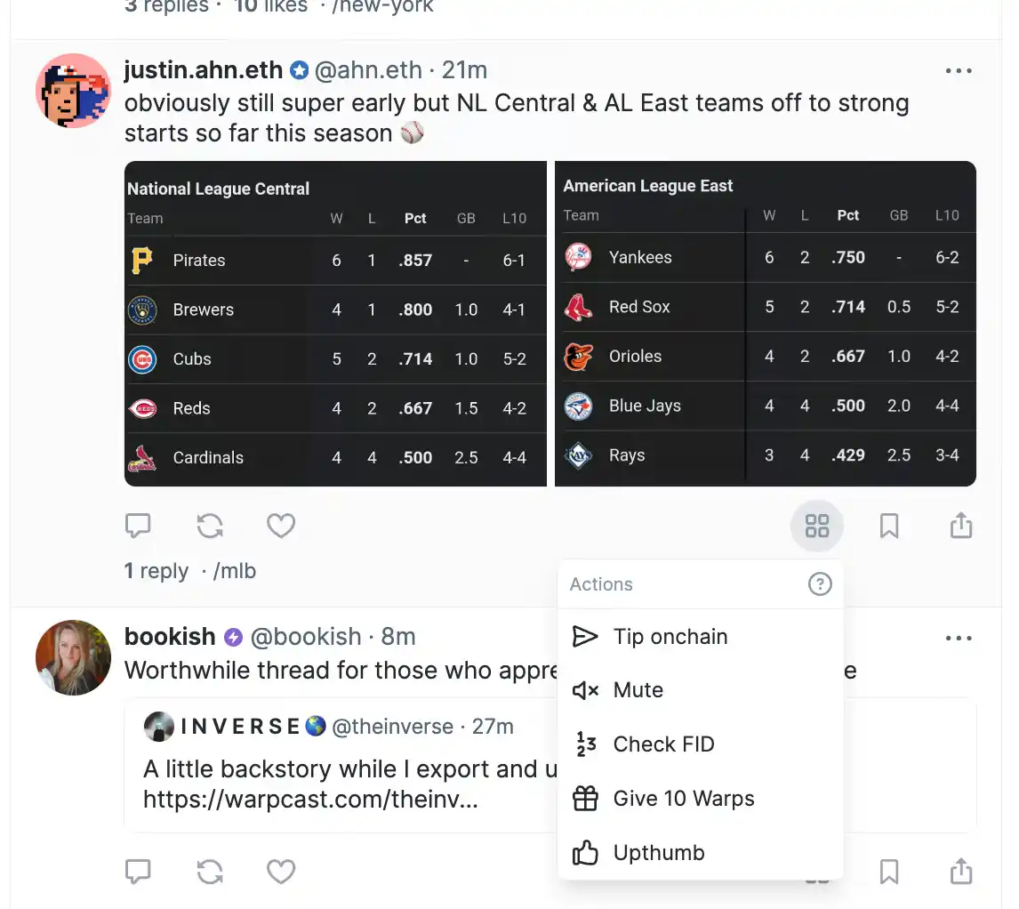The height and width of the screenshot is (909, 1019).
Task: Open more options for justin.ahn.eth's post
Action: pos(959,71)
